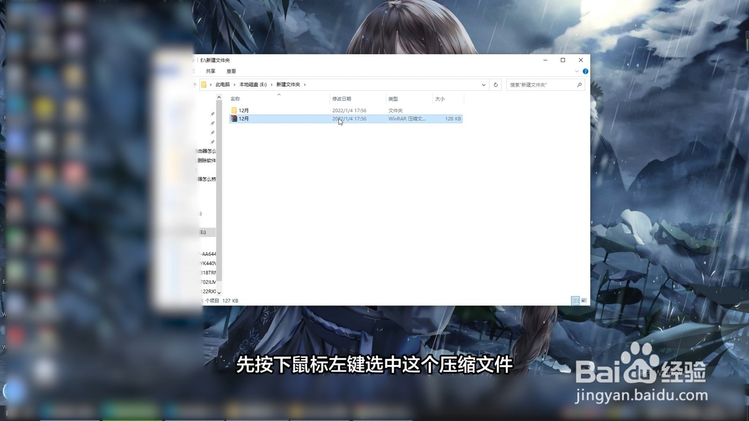Select the YK440 item in the navigation pane
The image size is (749, 421).
click(x=208, y=263)
